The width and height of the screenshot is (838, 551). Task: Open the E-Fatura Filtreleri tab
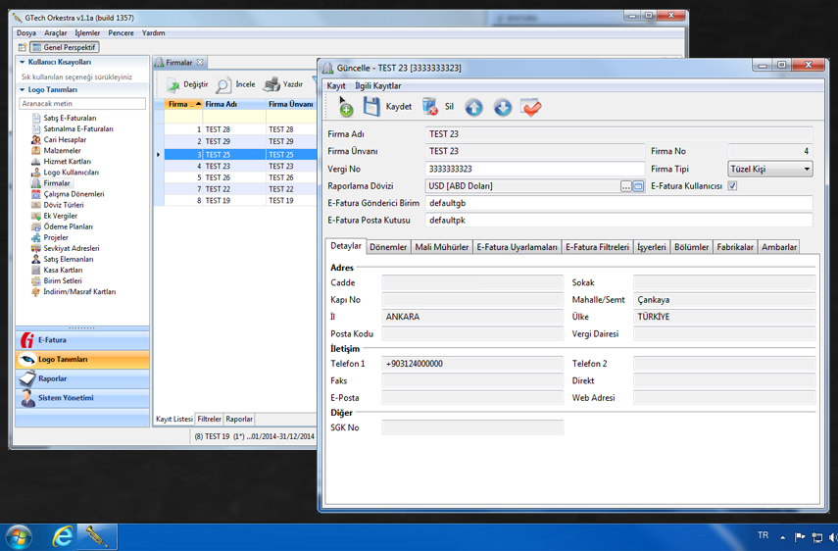[597, 247]
